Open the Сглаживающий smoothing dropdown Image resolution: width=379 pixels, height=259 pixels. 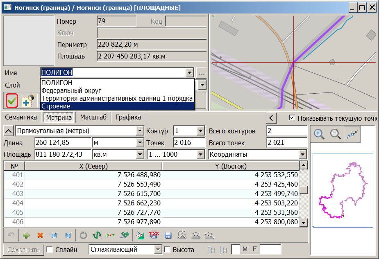(159, 250)
